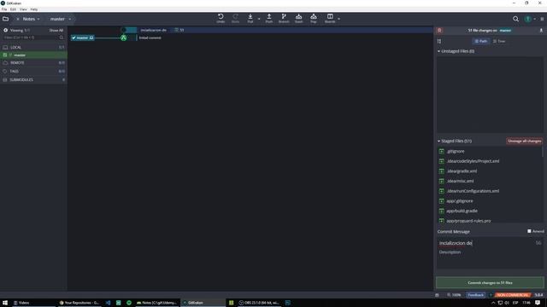
Task: Open the Pull options dropdown arrow
Action: (259, 19)
